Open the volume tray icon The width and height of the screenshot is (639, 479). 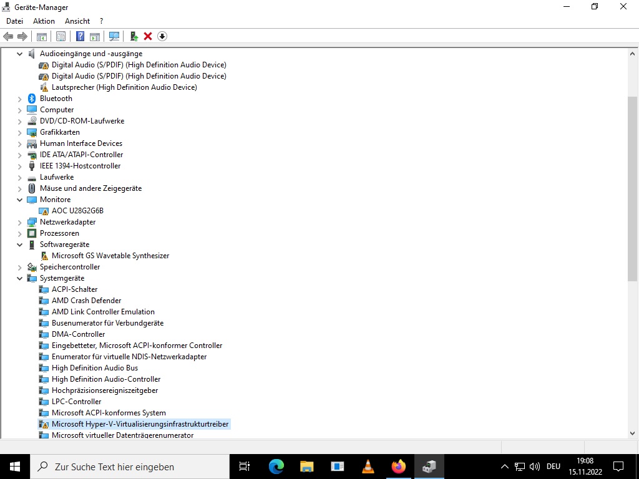pos(534,467)
